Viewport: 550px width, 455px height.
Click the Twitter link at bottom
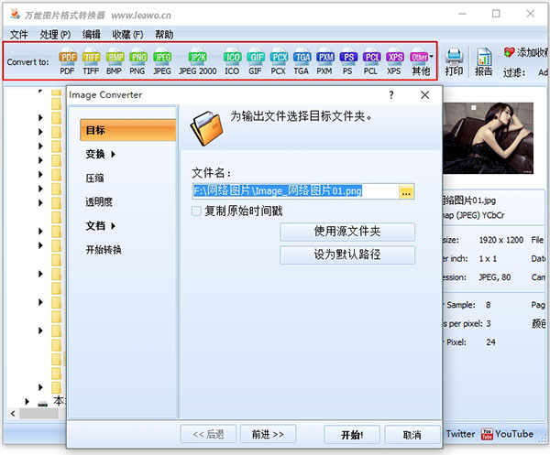click(x=460, y=434)
